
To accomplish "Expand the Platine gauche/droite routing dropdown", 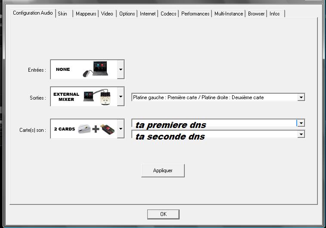I will 301,97.
